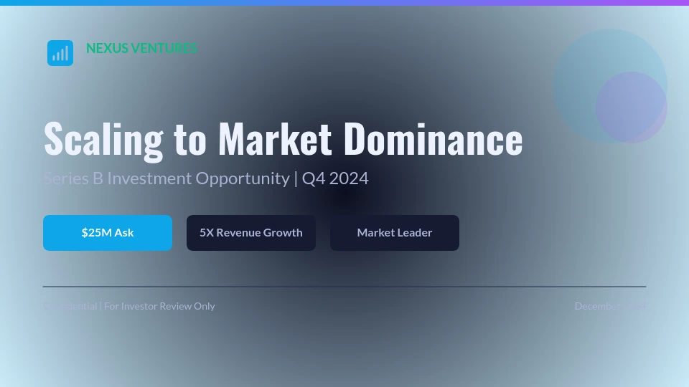Click the December date in the footer
689x387 pixels.
pos(610,306)
